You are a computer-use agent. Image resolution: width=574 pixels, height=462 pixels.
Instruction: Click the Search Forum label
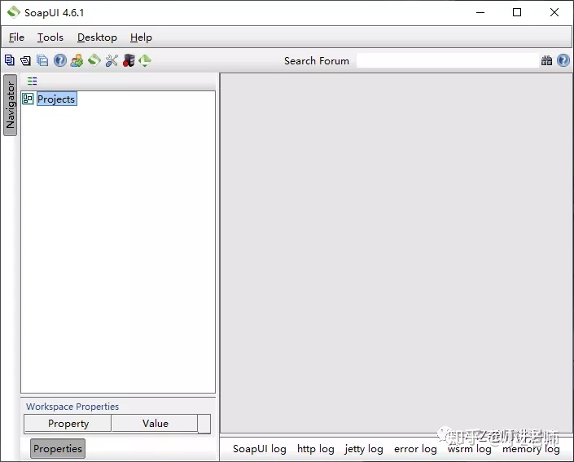(x=317, y=61)
